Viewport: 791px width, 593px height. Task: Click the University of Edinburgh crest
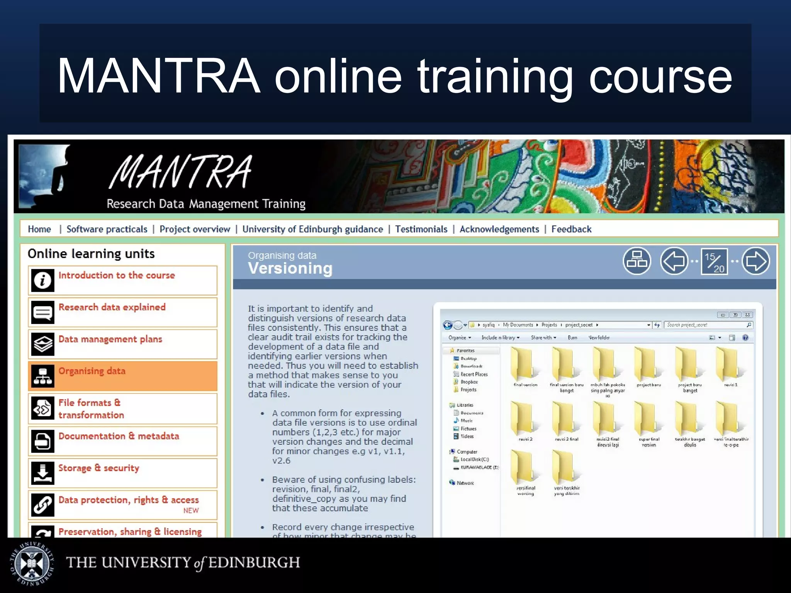click(32, 564)
